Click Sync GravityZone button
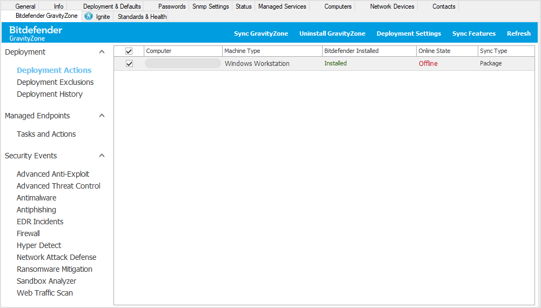 coord(261,34)
